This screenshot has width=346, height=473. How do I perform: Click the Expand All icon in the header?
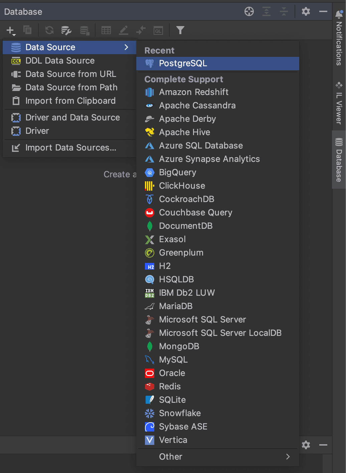[267, 11]
